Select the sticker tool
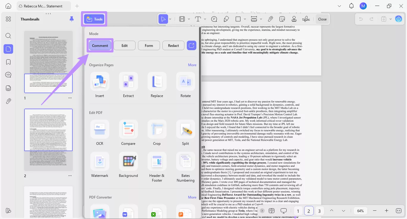This screenshot has height=219, width=407. tap(282, 19)
